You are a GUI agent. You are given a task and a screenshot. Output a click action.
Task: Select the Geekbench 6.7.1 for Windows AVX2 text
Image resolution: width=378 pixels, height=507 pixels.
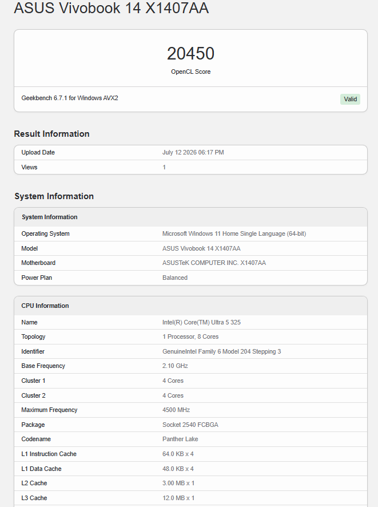pos(70,98)
